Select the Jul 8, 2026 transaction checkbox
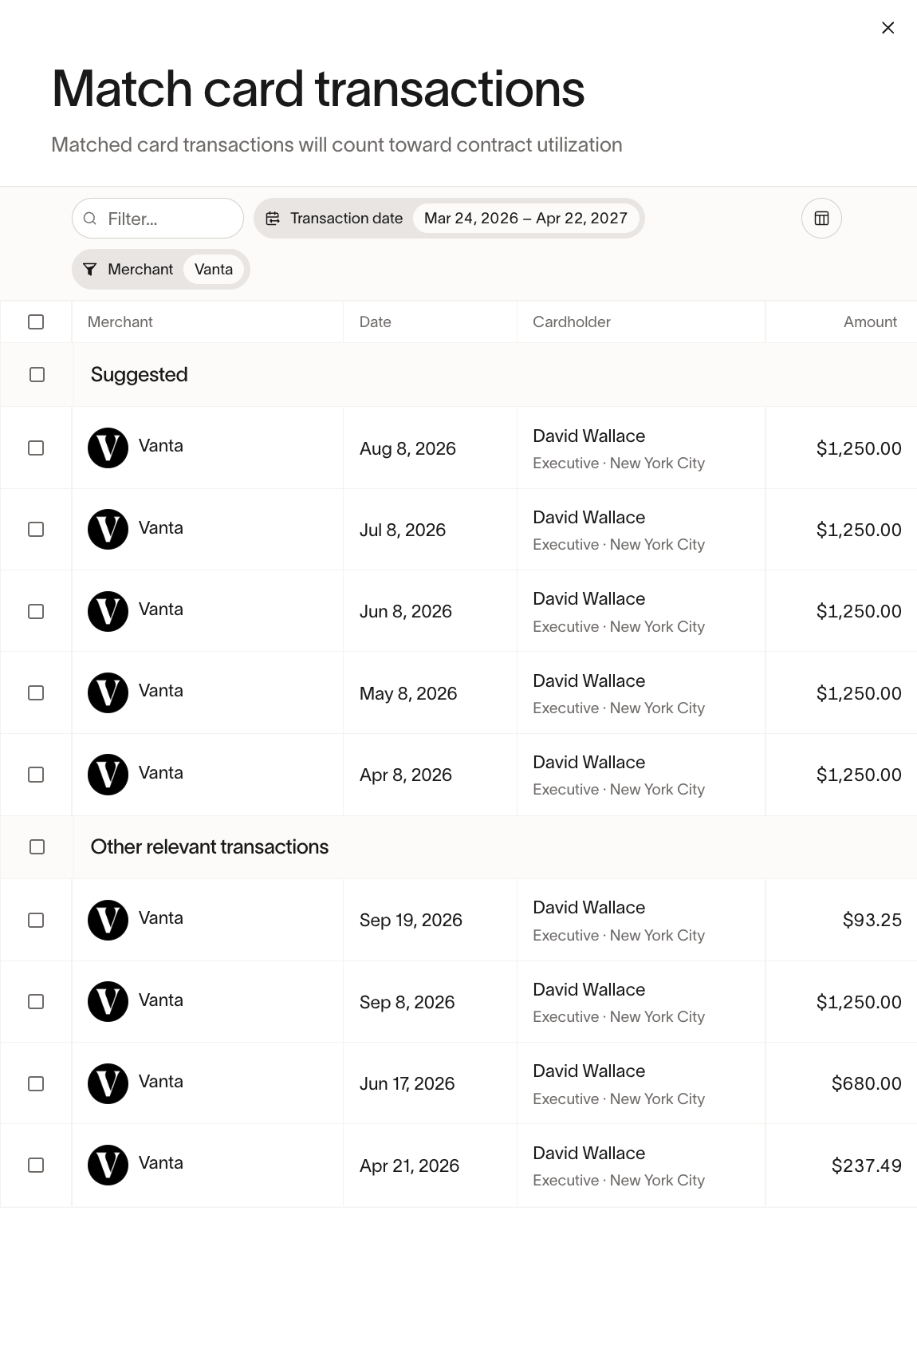Image resolution: width=917 pixels, height=1345 pixels. tap(36, 530)
